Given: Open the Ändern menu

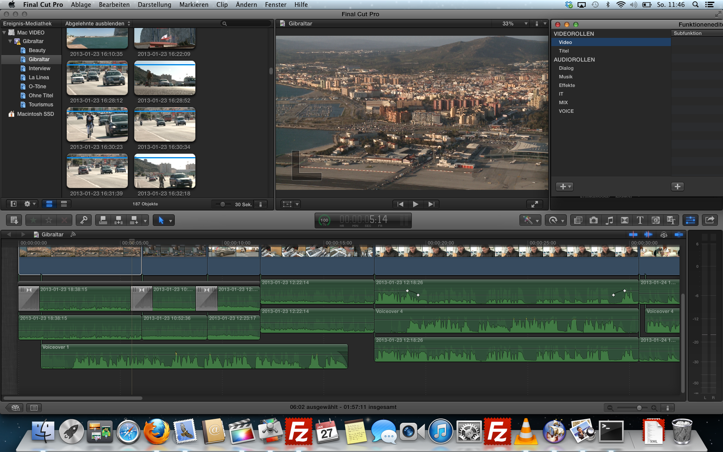Looking at the screenshot, I should point(246,5).
